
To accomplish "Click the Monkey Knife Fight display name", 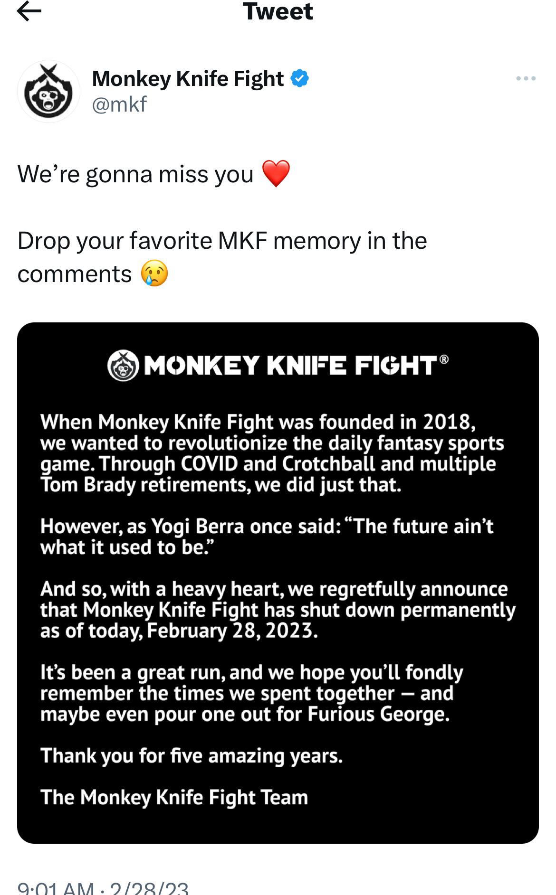I will [187, 78].
